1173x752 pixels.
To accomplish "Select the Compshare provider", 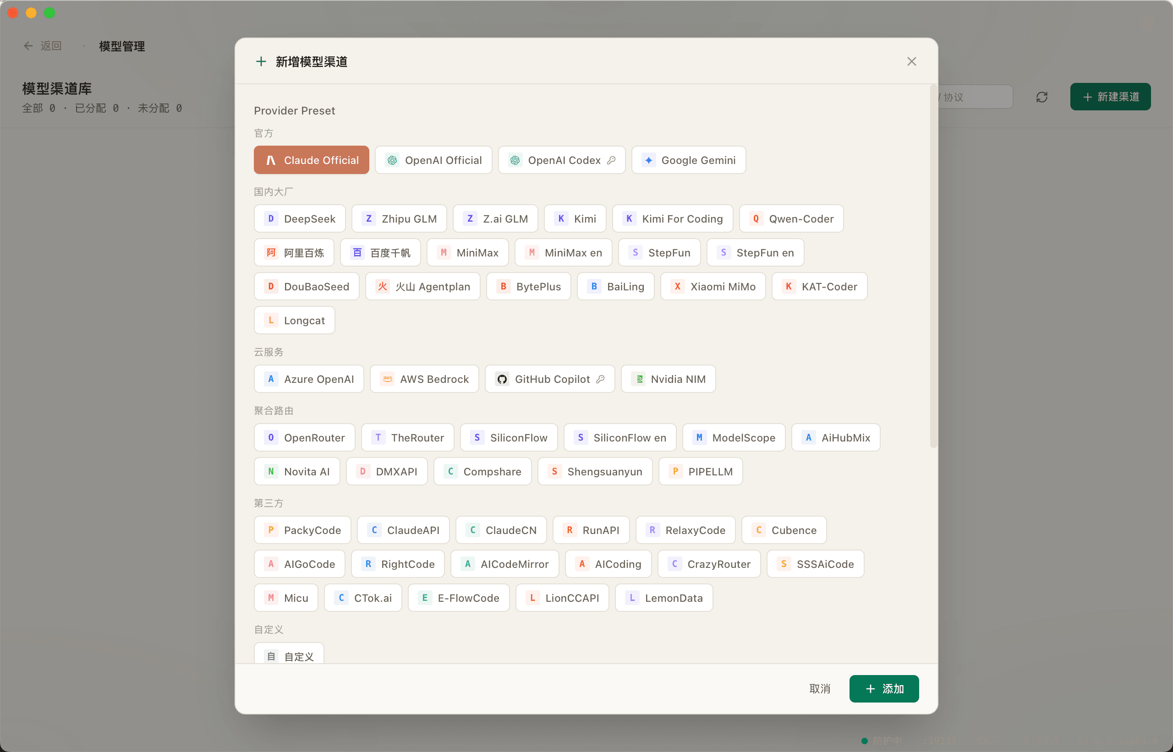I will [482, 471].
